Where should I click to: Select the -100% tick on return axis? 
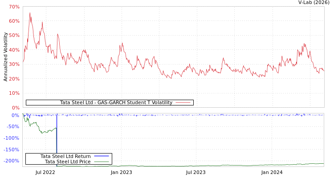pos(11,138)
